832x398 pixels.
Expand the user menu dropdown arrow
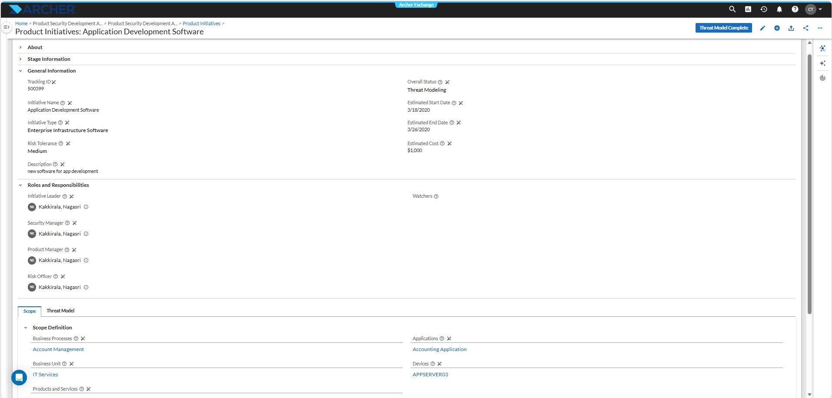point(820,9)
